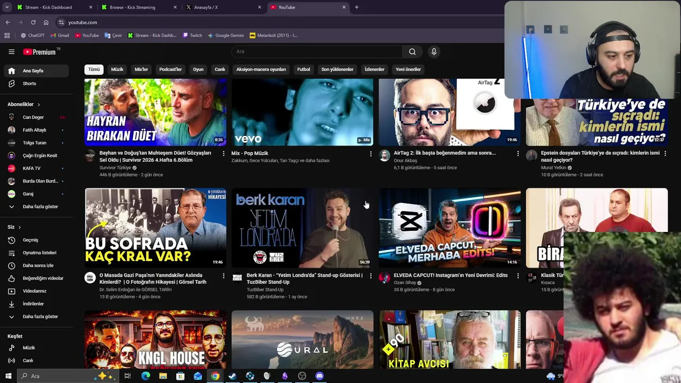Expand Abonelikler subscriptions chevron
681x383 pixels.
click(x=38, y=104)
